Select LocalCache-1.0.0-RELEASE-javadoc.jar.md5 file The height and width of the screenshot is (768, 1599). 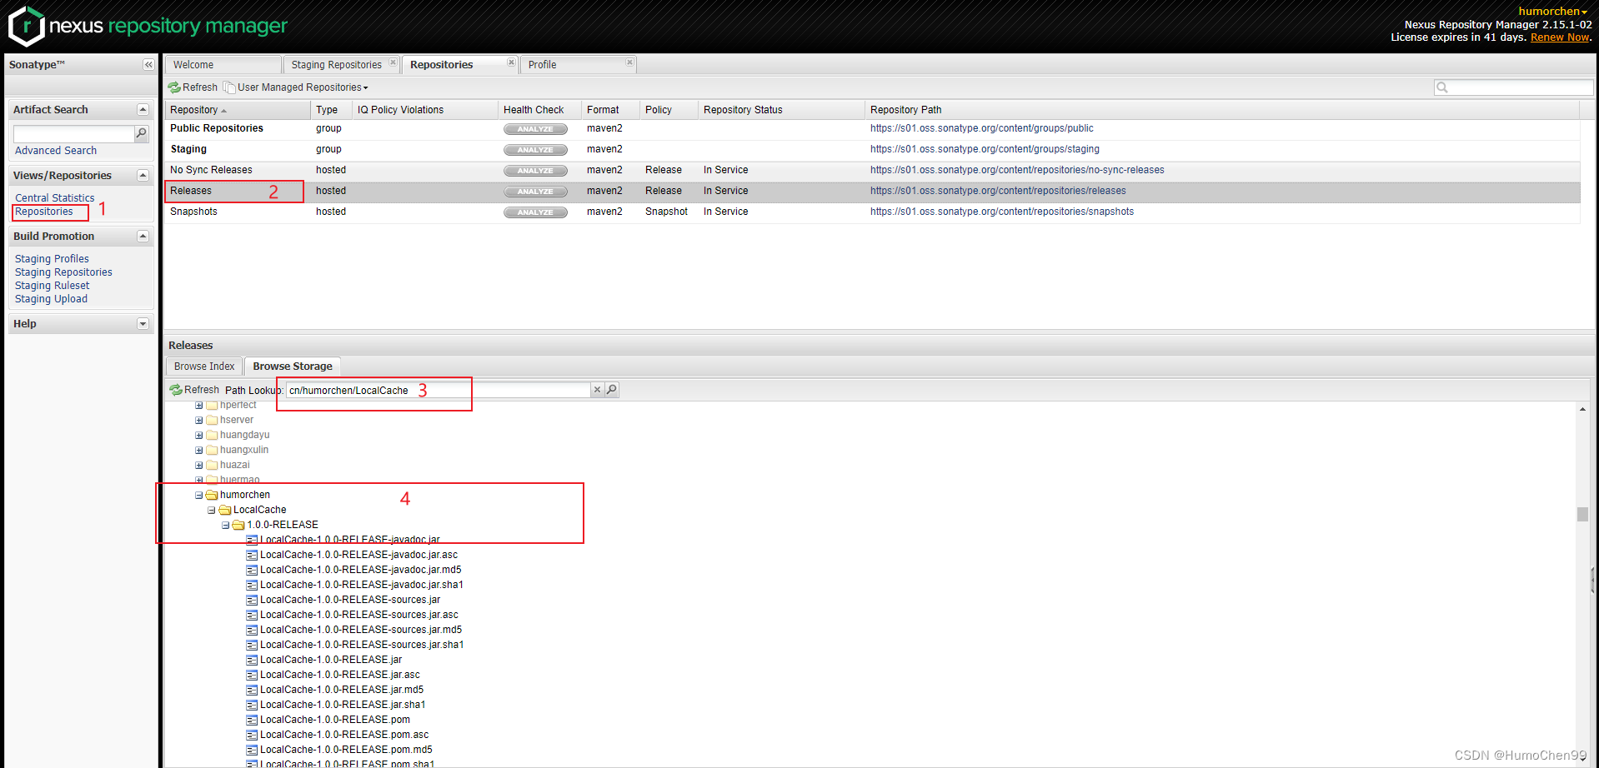pyautogui.click(x=361, y=570)
